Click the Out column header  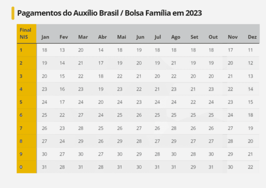coord(213,37)
